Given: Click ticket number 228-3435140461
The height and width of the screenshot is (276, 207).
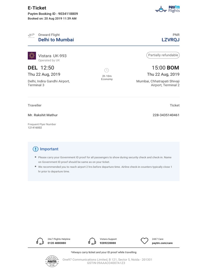Looking at the screenshot, I should (x=166, y=115).
